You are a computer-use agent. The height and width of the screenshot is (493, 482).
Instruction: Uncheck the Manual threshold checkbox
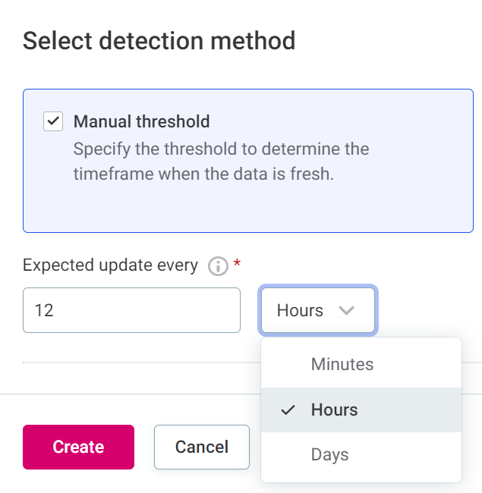point(53,121)
